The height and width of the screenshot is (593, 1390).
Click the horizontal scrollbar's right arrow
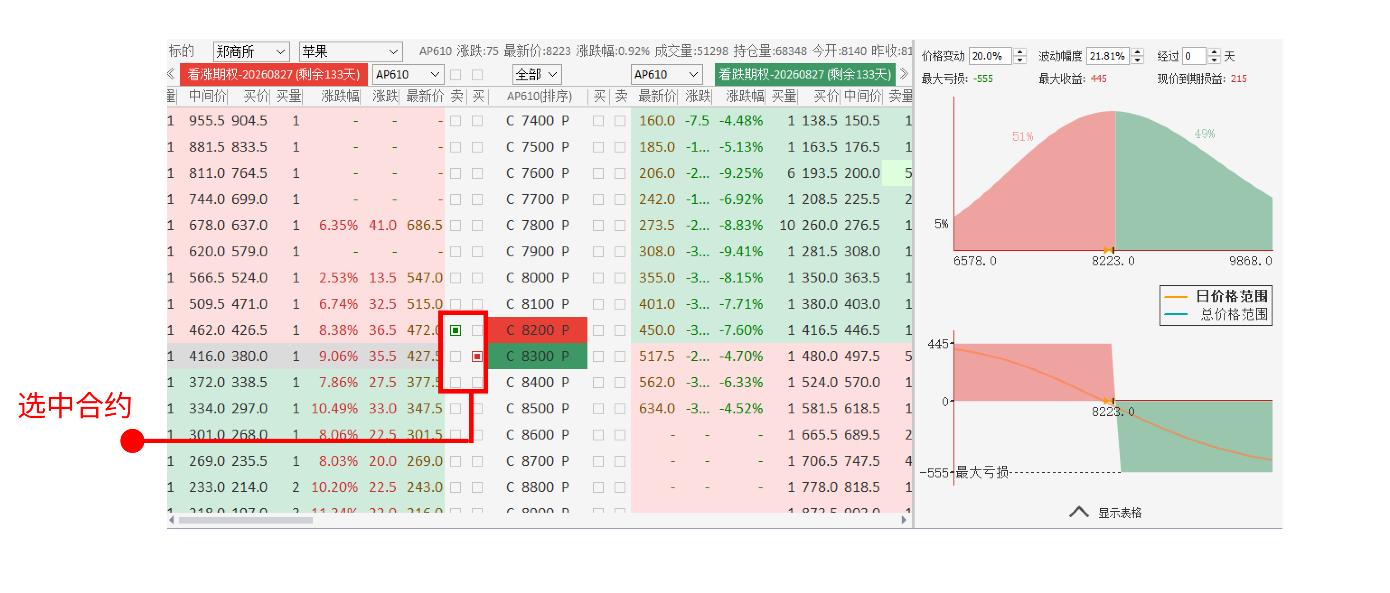[x=904, y=520]
